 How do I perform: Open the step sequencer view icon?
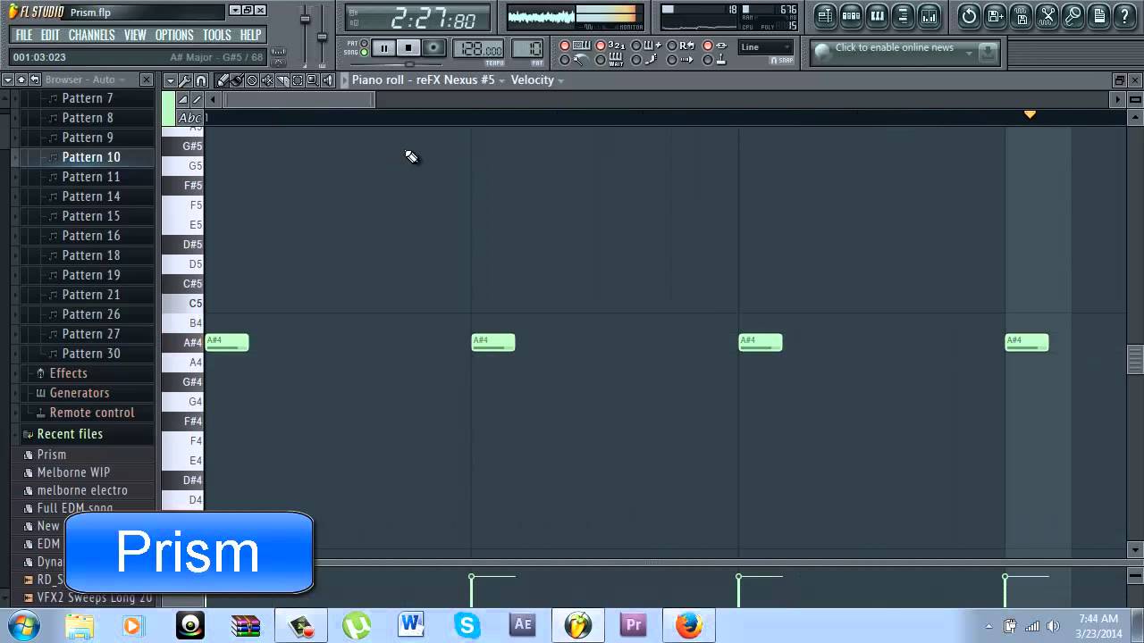[x=851, y=15]
